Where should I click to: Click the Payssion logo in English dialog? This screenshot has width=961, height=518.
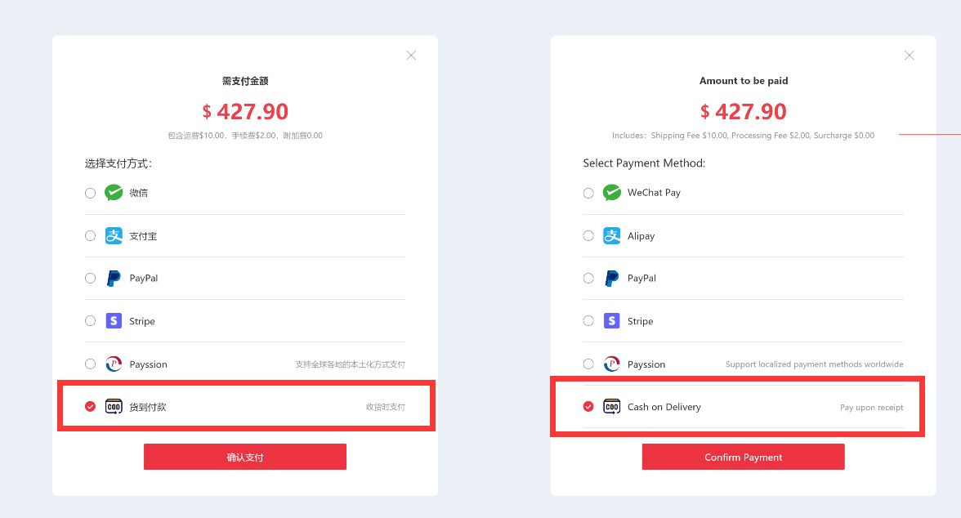coord(611,364)
